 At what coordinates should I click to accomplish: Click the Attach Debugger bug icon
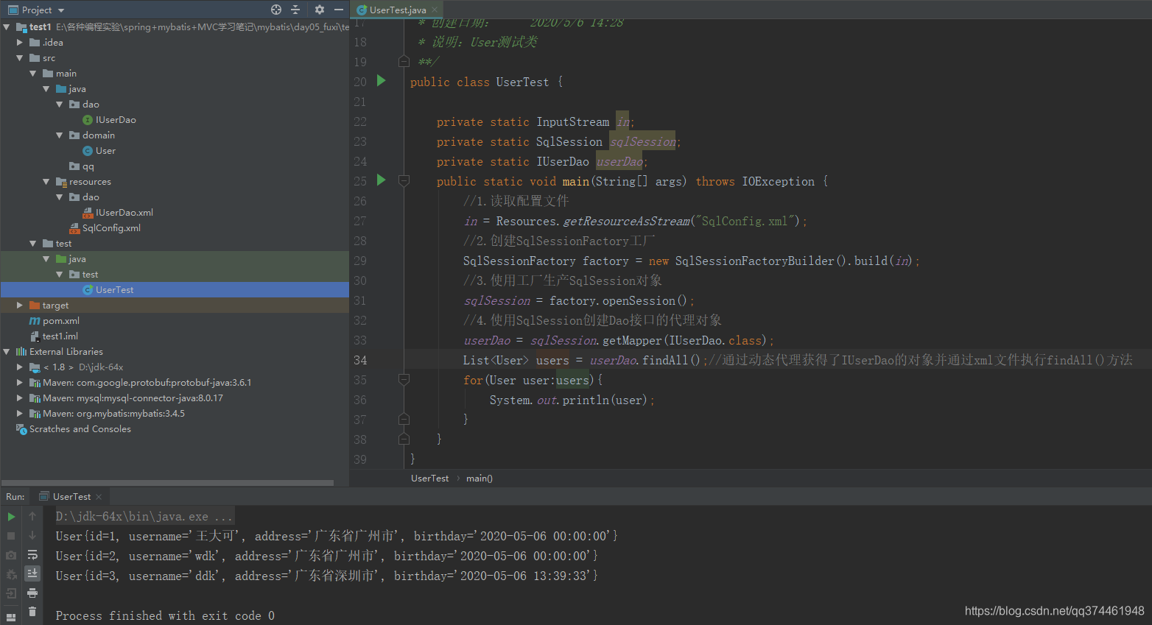tap(11, 574)
